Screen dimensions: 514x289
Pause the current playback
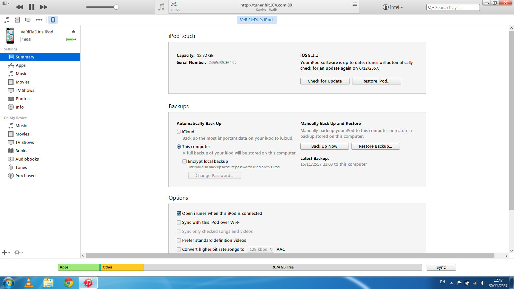[31, 7]
